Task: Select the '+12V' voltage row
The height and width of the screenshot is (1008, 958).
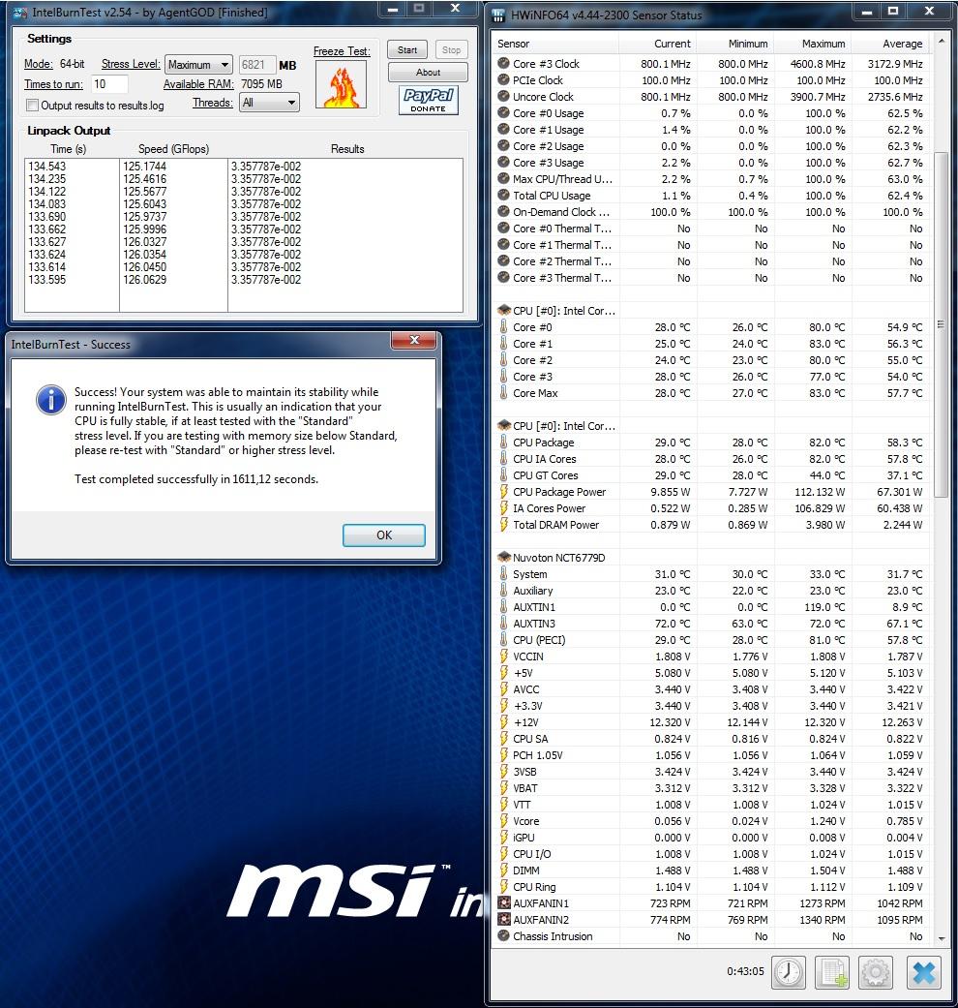Action: click(x=711, y=722)
